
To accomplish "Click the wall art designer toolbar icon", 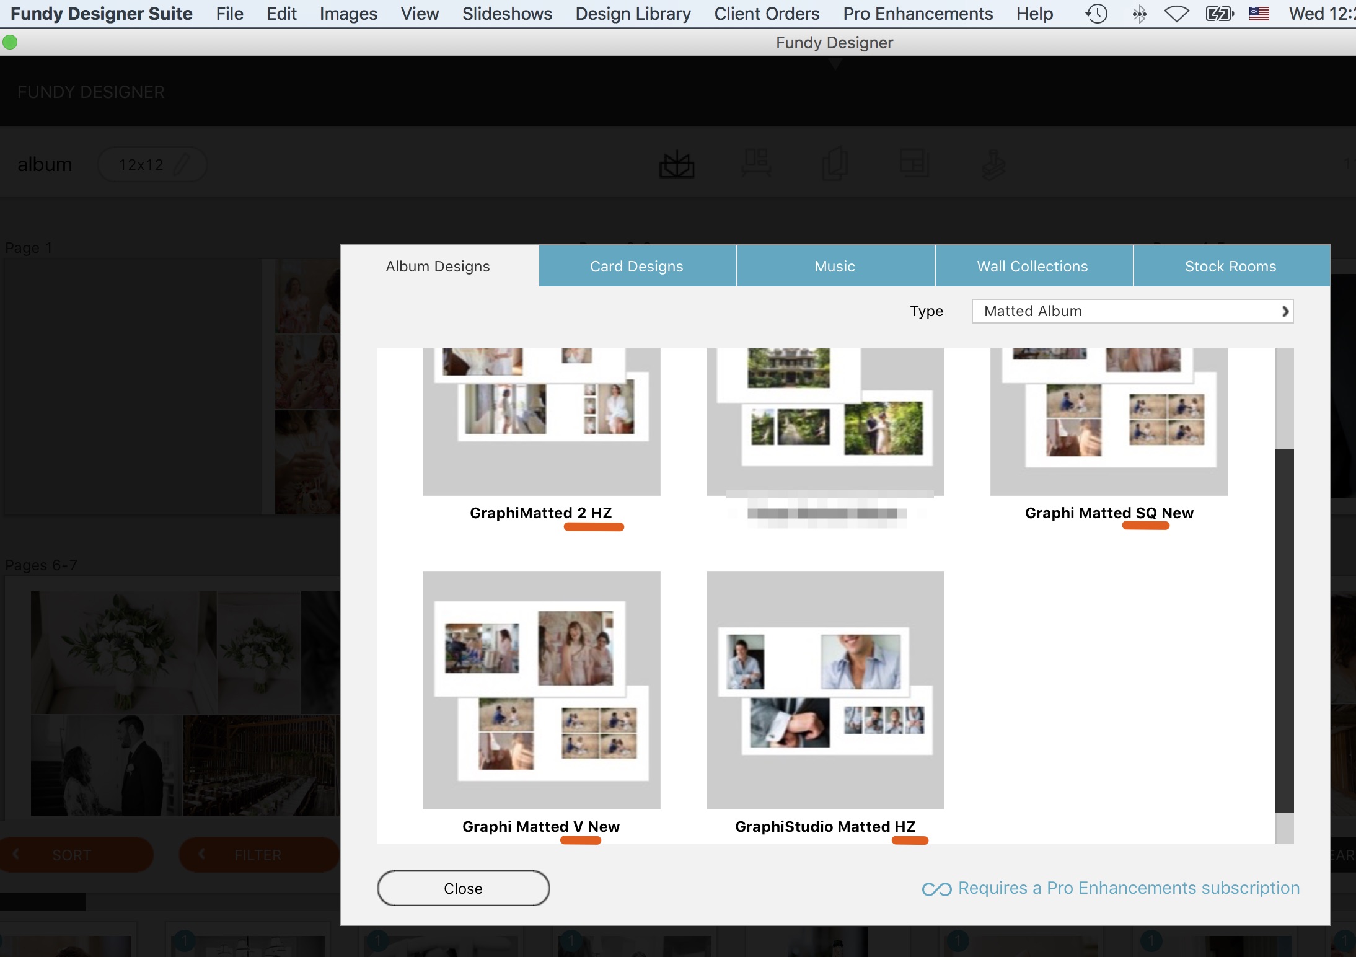I will point(756,164).
